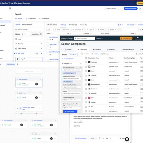Image resolution: width=143 pixels, height=143 pixels.
Task: Click the CLEAR filters button
Action: coord(73,55)
